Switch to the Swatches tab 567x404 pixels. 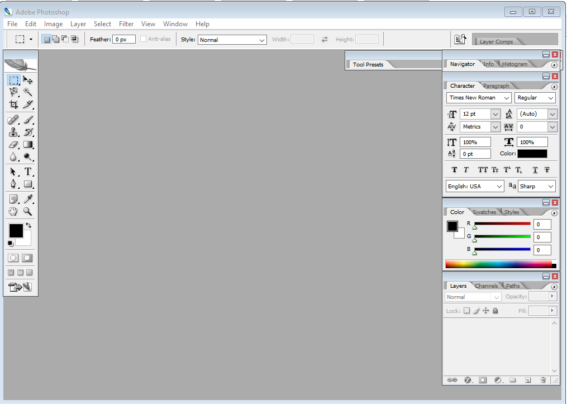(484, 212)
